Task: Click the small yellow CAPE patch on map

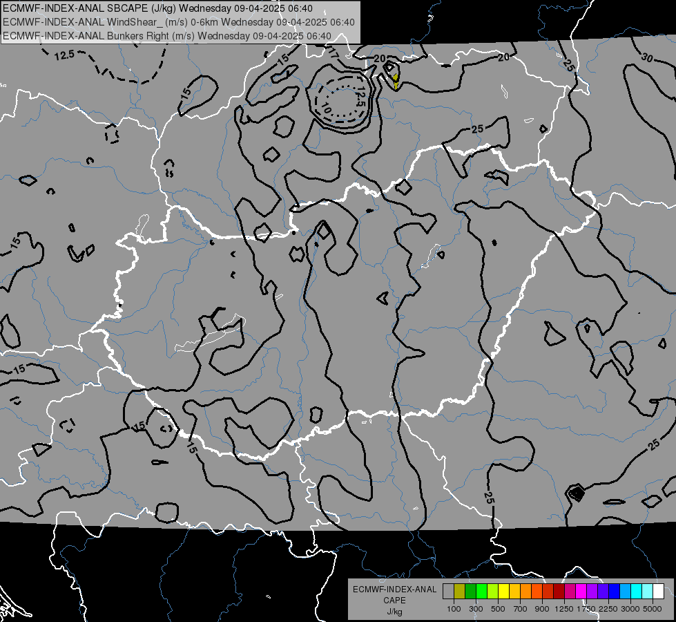Action: (396, 82)
